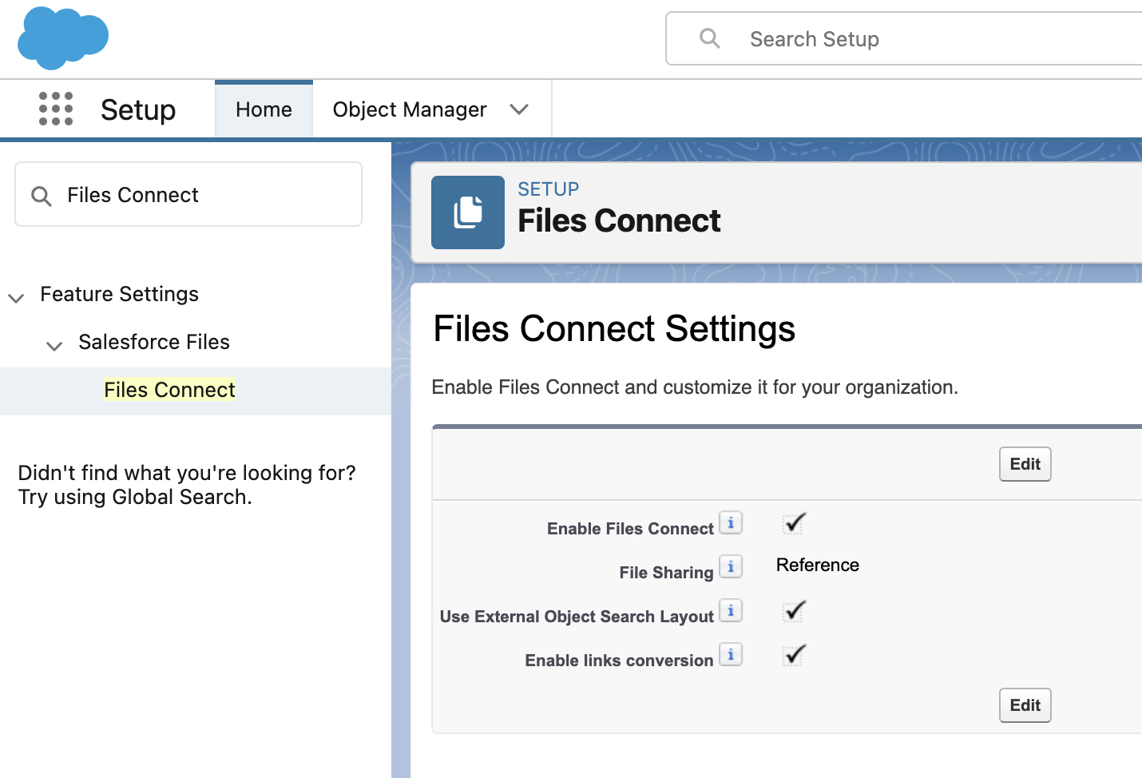Open info tooltip for File Sharing

731,566
